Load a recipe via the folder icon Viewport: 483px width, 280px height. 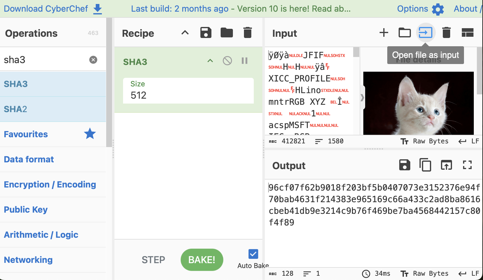click(226, 32)
